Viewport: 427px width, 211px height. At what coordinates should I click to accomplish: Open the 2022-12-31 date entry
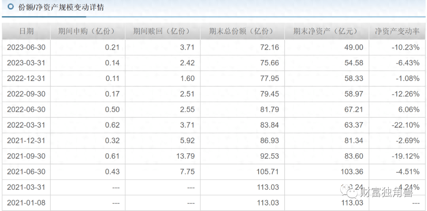point(26,78)
